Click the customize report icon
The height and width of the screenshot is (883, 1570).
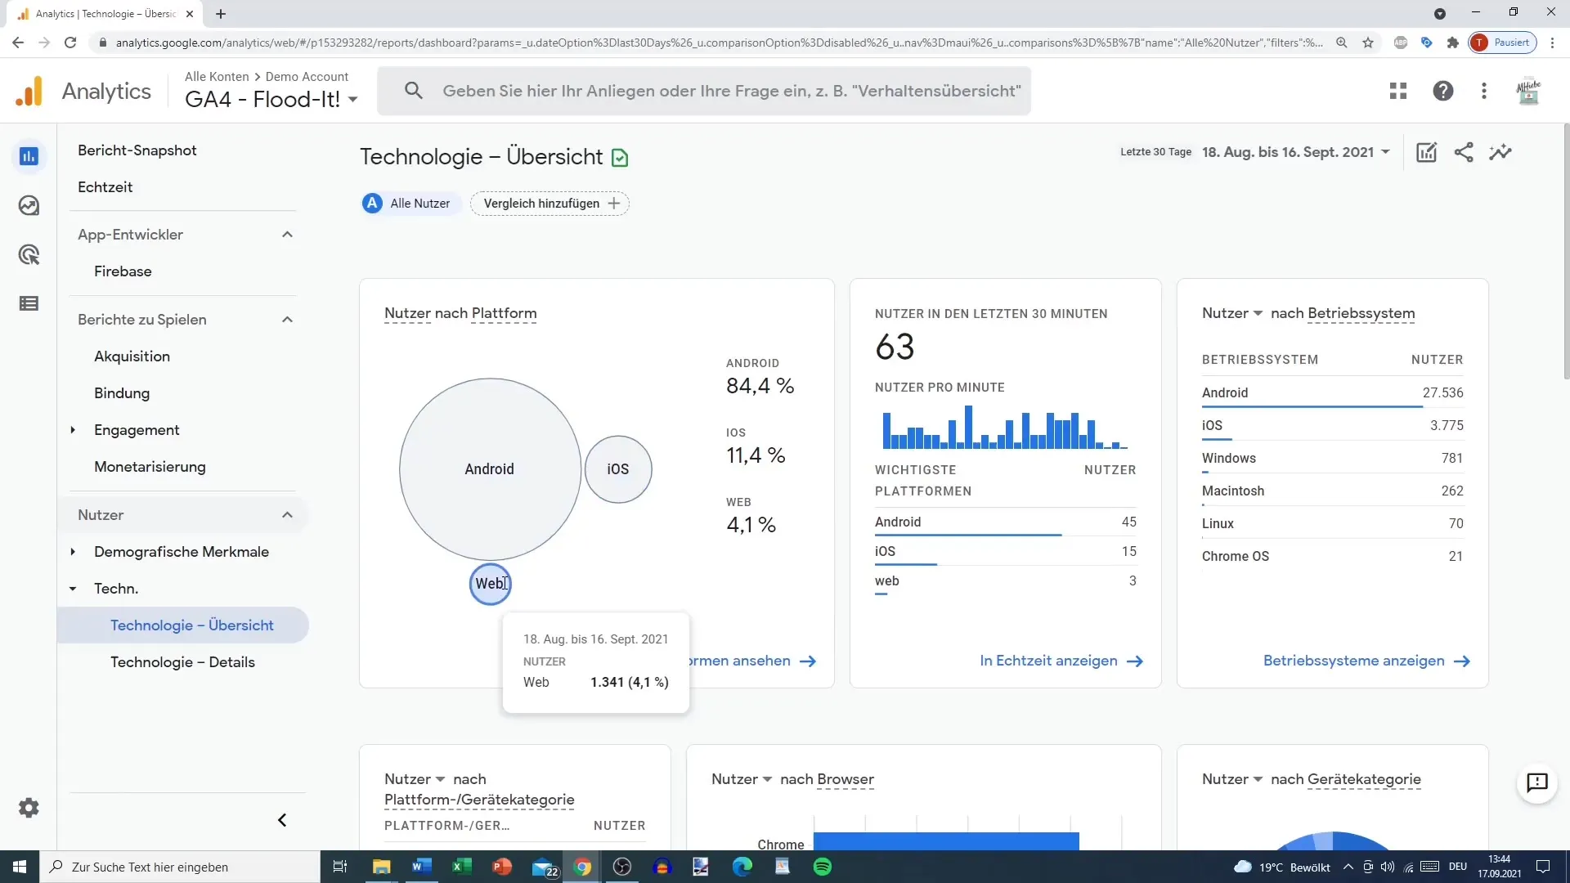click(x=1425, y=152)
